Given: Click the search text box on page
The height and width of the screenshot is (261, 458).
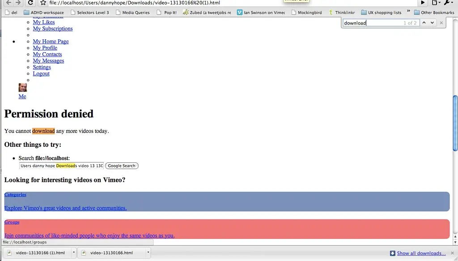Looking at the screenshot, I should click(x=61, y=166).
